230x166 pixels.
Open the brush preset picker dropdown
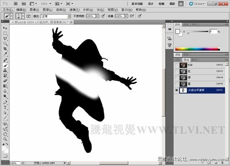pyautogui.click(x=23, y=16)
